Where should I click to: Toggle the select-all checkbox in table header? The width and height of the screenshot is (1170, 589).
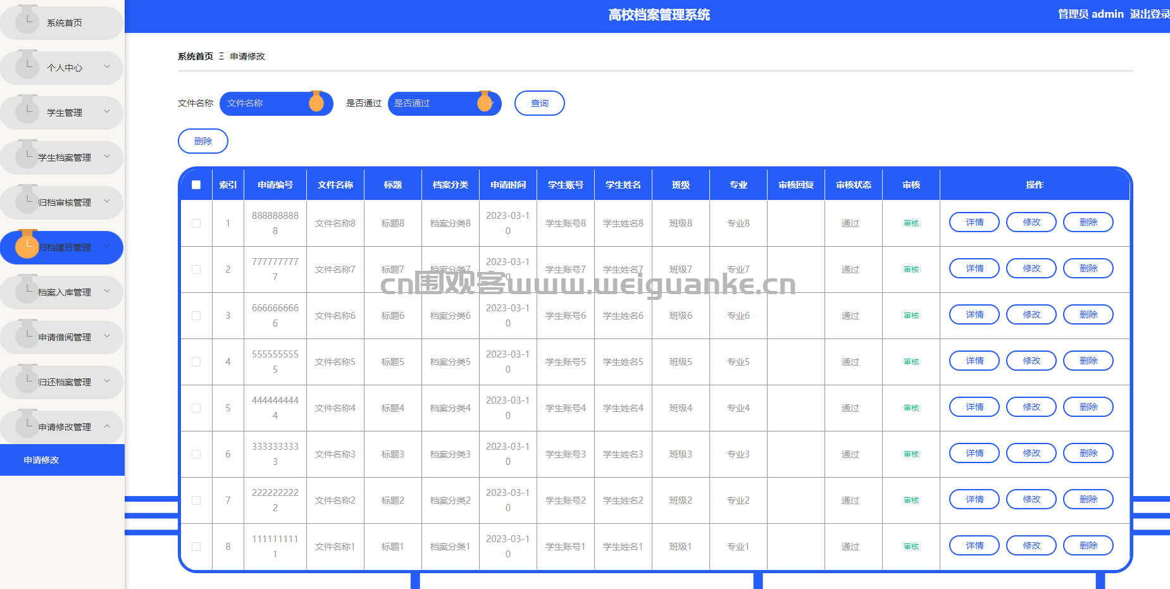(x=196, y=185)
